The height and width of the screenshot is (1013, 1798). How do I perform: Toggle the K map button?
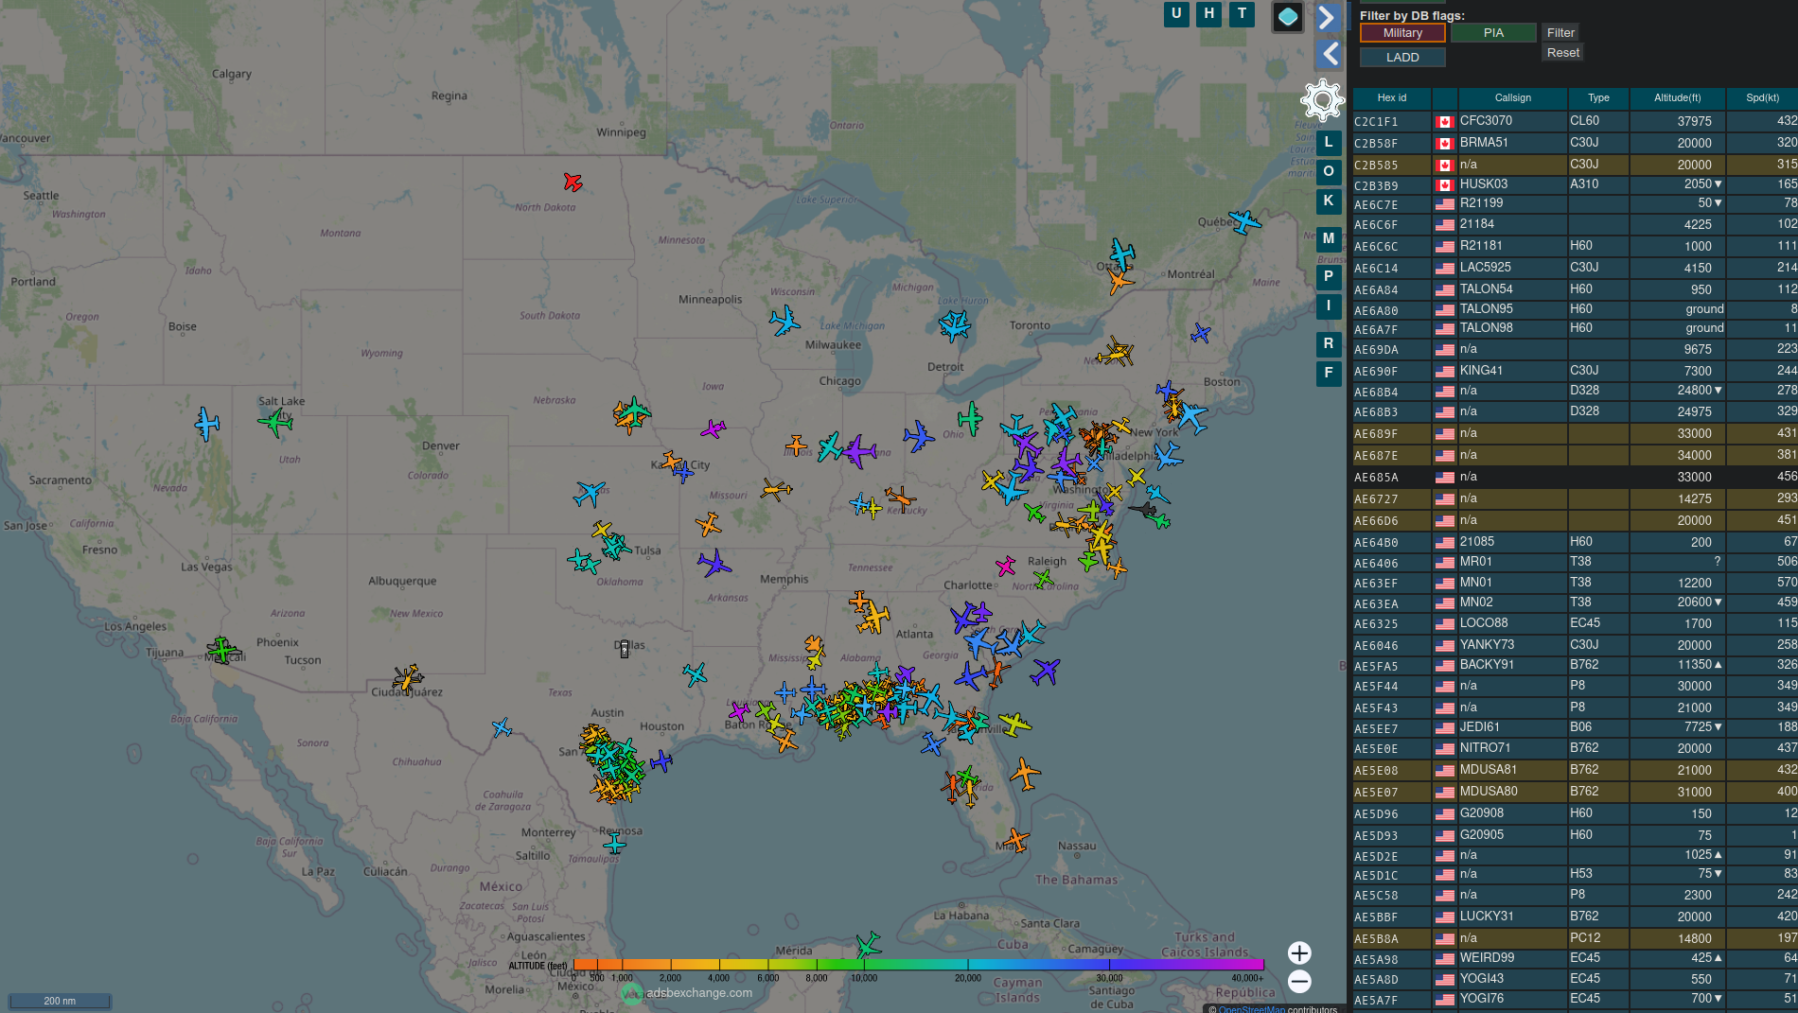click(x=1329, y=201)
